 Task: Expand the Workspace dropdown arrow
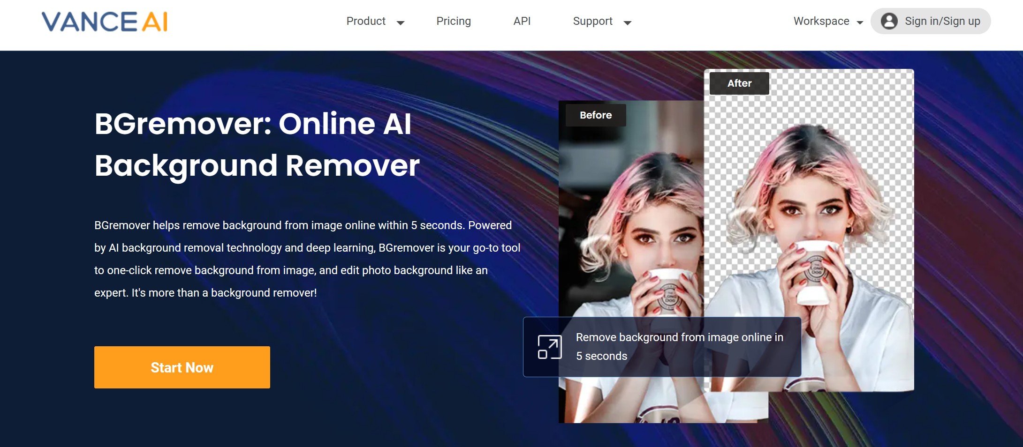pyautogui.click(x=860, y=22)
